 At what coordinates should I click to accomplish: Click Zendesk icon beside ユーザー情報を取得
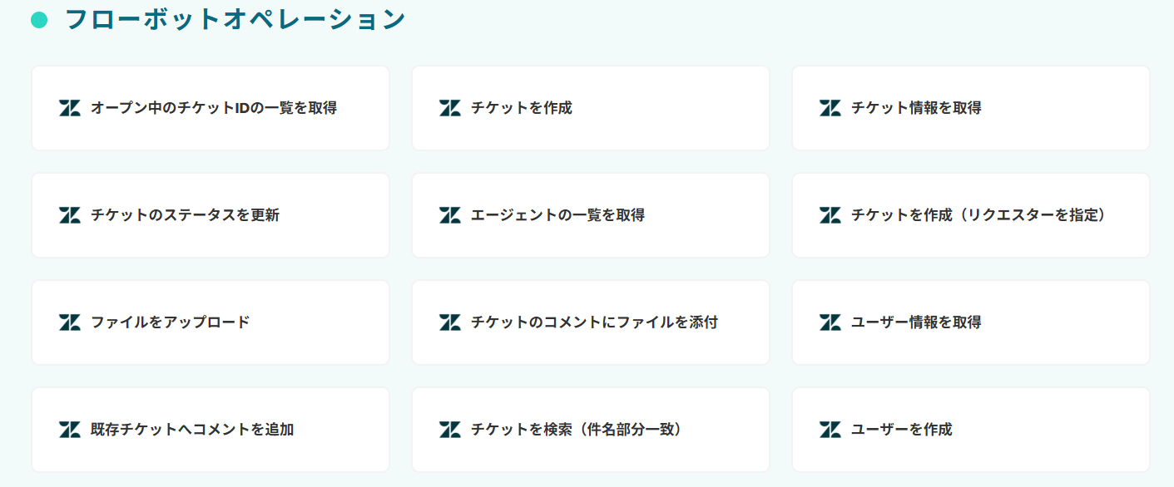[x=830, y=322]
